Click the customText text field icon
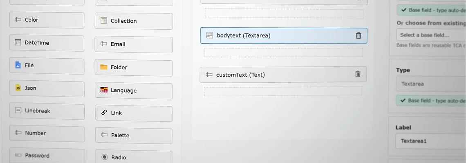 click(209, 75)
